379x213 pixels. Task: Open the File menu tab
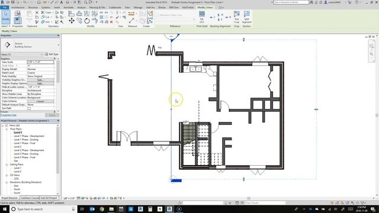(x=4, y=8)
